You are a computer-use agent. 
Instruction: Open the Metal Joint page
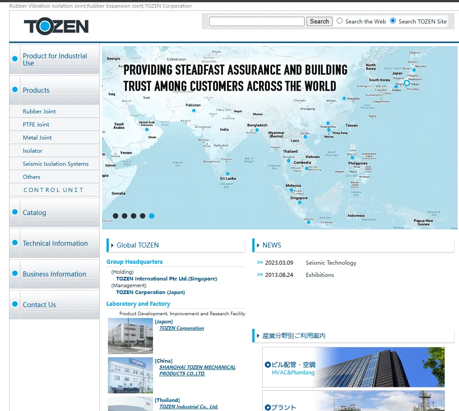[x=37, y=138]
